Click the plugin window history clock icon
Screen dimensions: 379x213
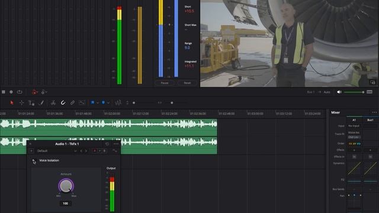[x=107, y=144]
